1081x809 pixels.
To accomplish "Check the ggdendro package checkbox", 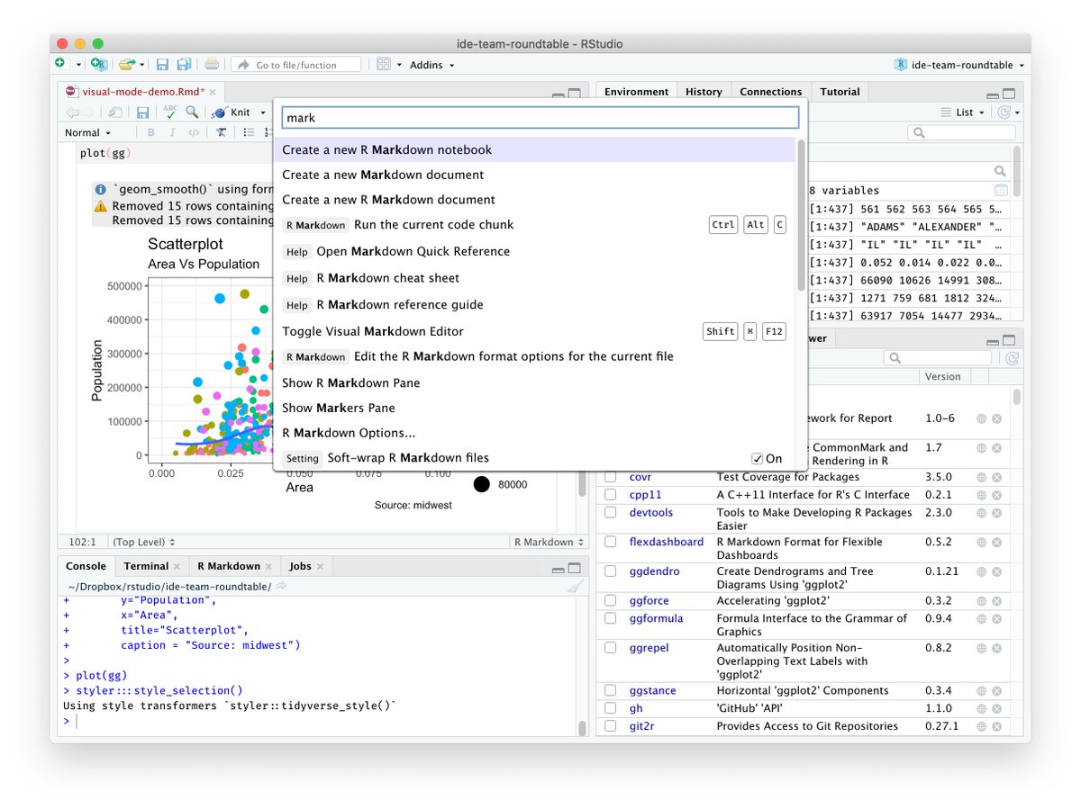I will point(610,571).
